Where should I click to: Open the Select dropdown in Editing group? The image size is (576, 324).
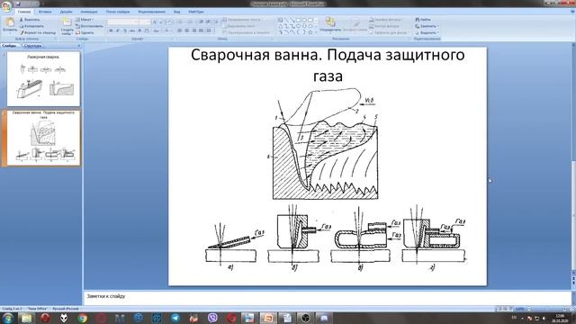point(427,32)
